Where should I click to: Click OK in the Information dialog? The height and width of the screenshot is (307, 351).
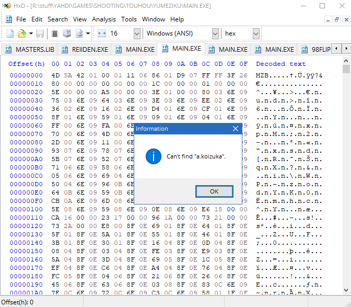(214, 191)
